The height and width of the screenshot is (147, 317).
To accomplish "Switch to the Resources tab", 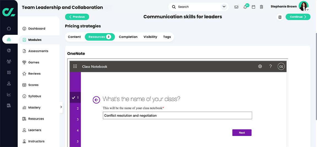I will (x=100, y=37).
